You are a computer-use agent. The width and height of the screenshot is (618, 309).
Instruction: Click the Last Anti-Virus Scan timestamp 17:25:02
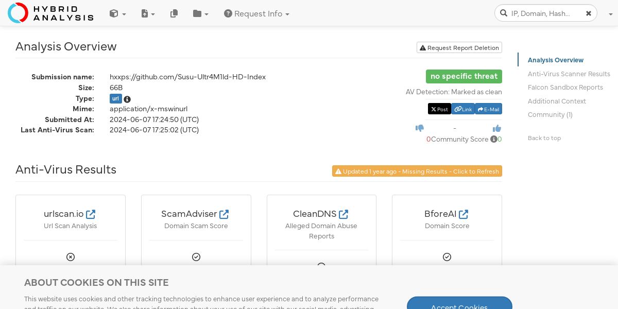click(154, 130)
